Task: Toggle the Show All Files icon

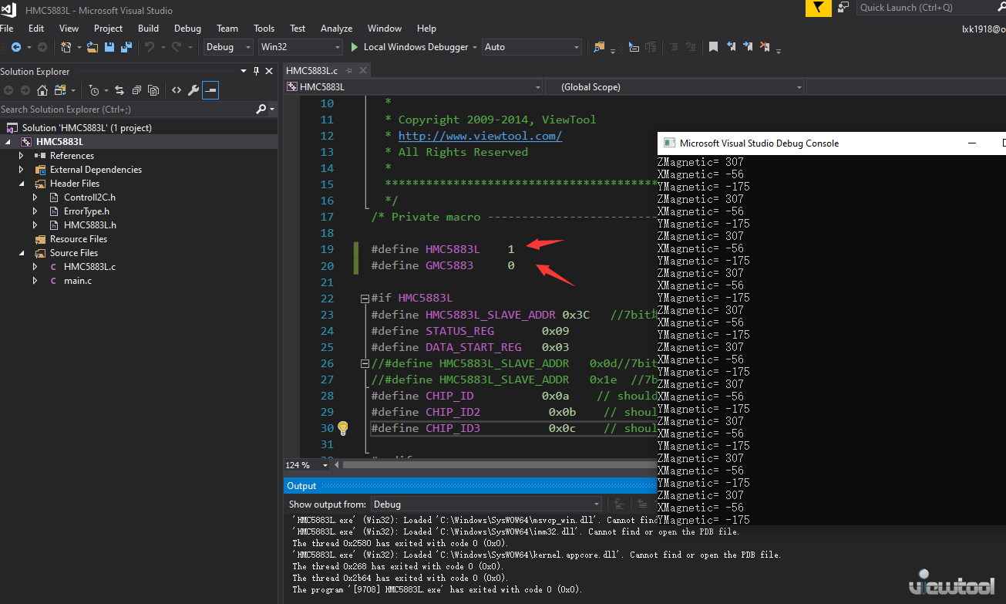Action: (x=153, y=90)
